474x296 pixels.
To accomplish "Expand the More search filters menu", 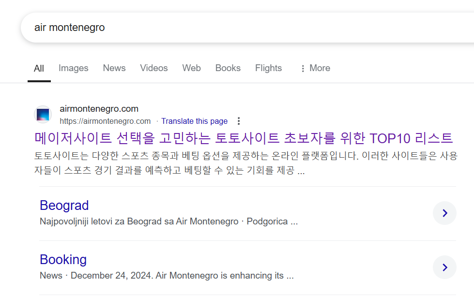I will [315, 68].
